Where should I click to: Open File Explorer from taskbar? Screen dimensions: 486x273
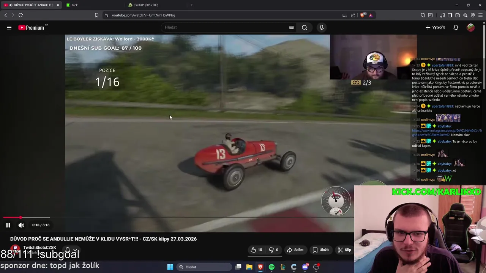click(249, 267)
